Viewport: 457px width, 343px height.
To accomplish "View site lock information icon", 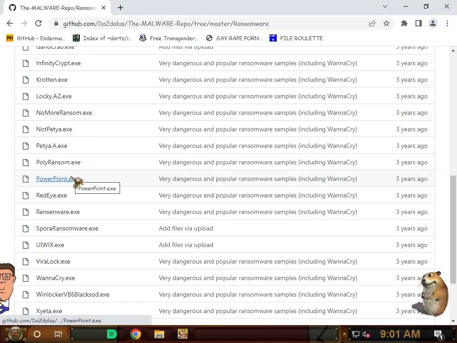I will pos(56,24).
